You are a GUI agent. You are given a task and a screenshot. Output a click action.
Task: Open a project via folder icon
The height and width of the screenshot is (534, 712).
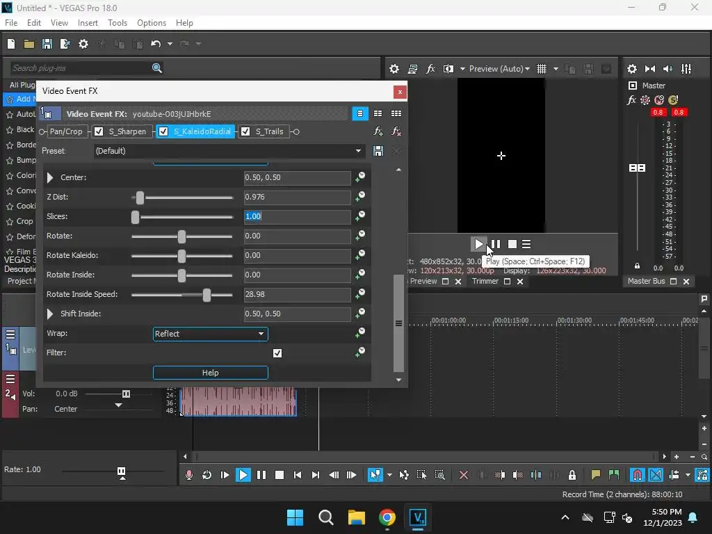click(x=29, y=44)
